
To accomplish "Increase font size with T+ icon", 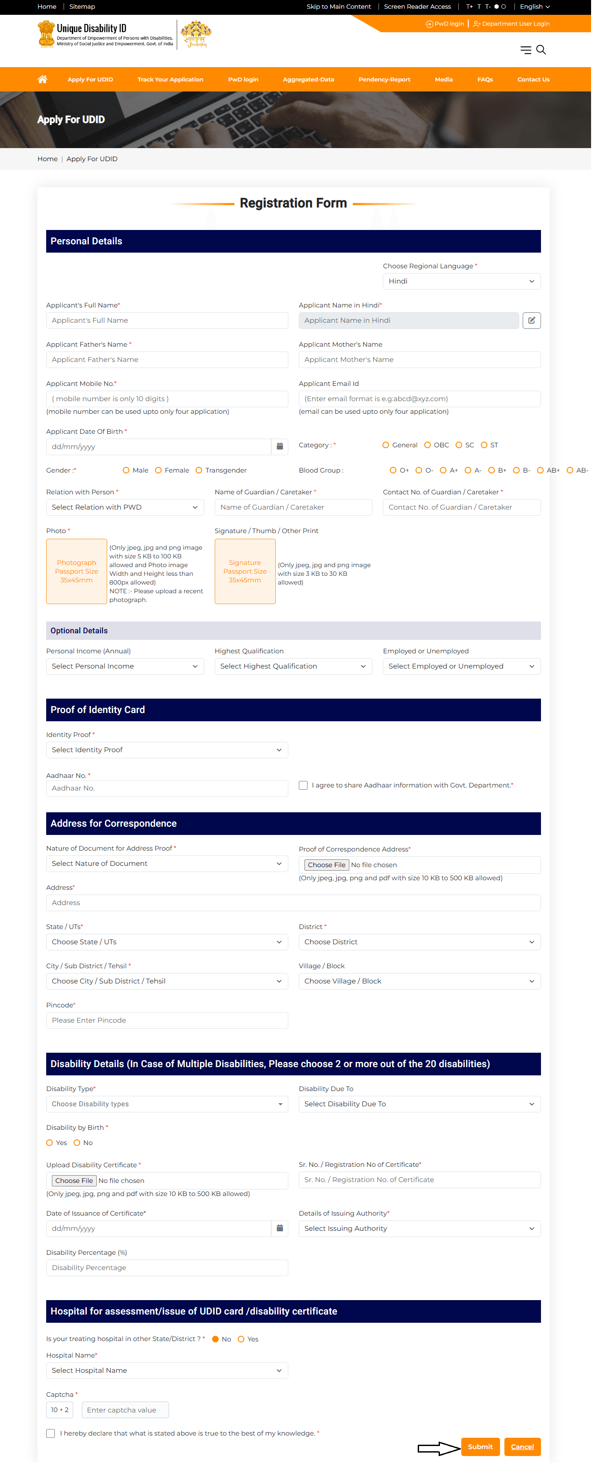I will point(470,7).
